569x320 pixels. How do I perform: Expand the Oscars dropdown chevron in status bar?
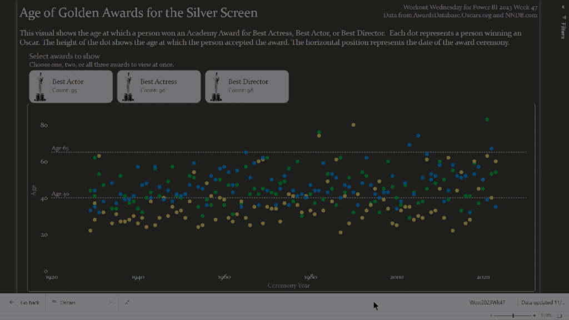click(111, 302)
